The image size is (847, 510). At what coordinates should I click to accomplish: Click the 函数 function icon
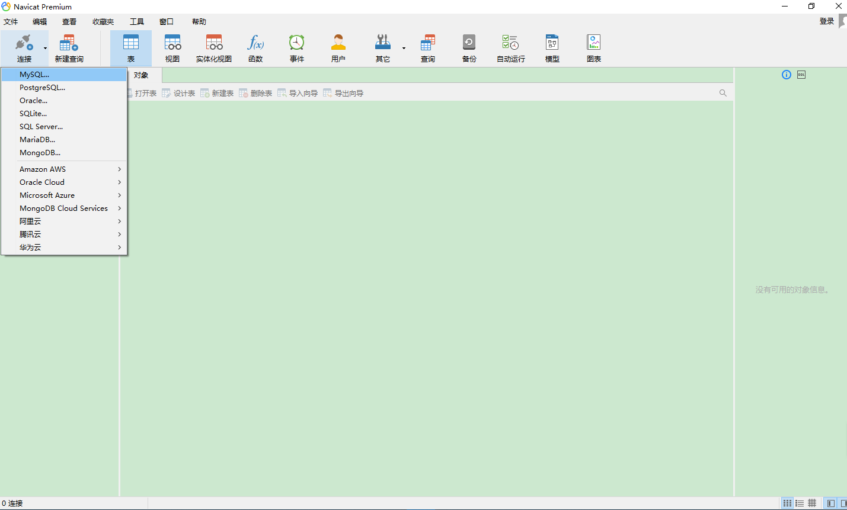pyautogui.click(x=255, y=43)
